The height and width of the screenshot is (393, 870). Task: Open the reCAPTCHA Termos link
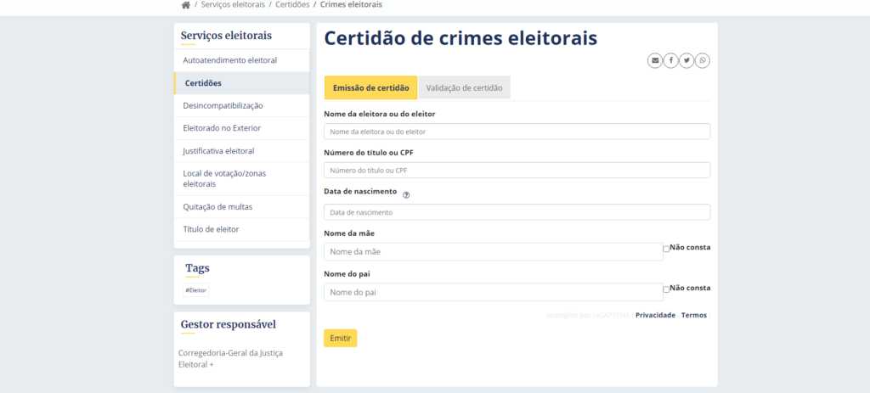point(693,315)
